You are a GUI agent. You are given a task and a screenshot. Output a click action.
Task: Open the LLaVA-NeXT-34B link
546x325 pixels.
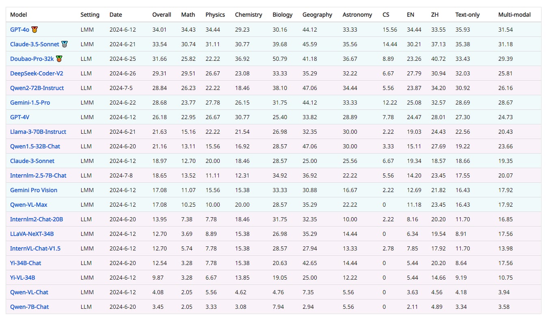(x=32, y=234)
